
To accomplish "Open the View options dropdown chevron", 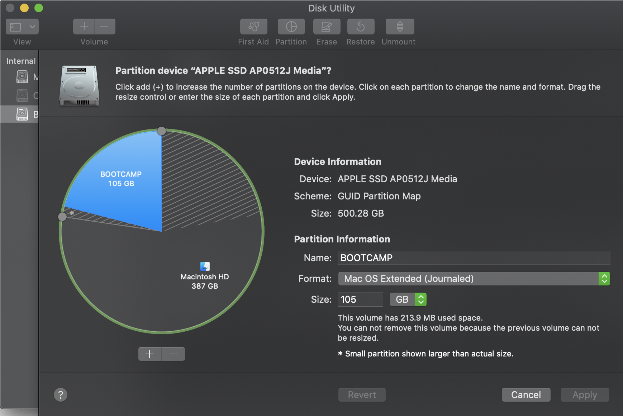I will click(x=32, y=27).
